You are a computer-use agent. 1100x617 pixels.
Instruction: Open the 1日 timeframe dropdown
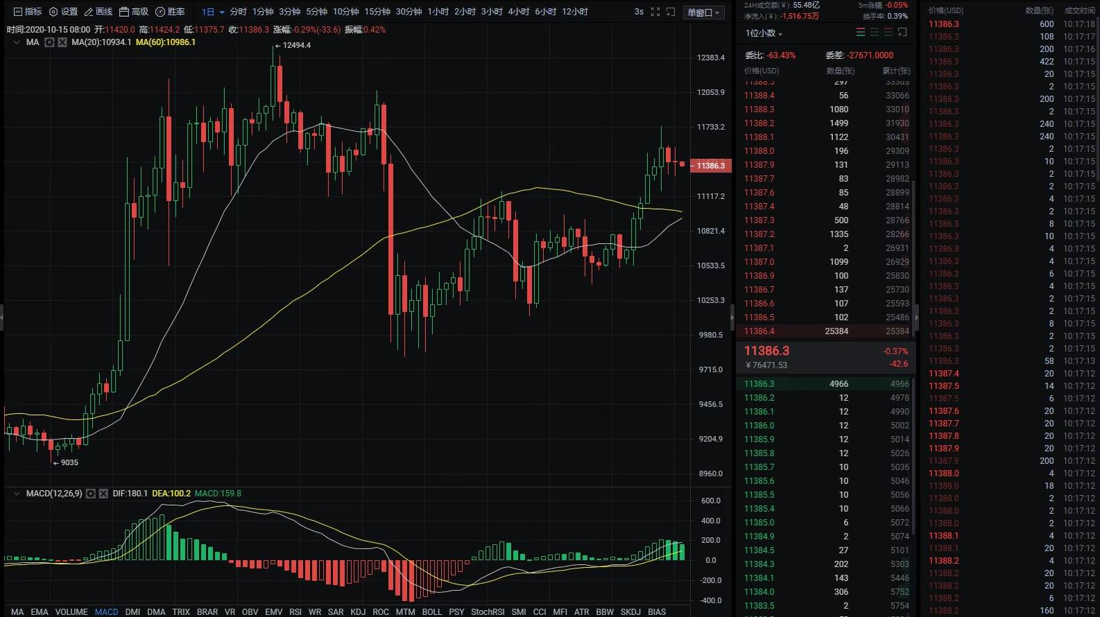click(x=212, y=12)
